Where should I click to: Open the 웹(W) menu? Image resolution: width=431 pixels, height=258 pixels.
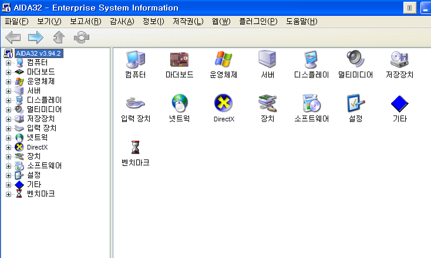click(221, 22)
